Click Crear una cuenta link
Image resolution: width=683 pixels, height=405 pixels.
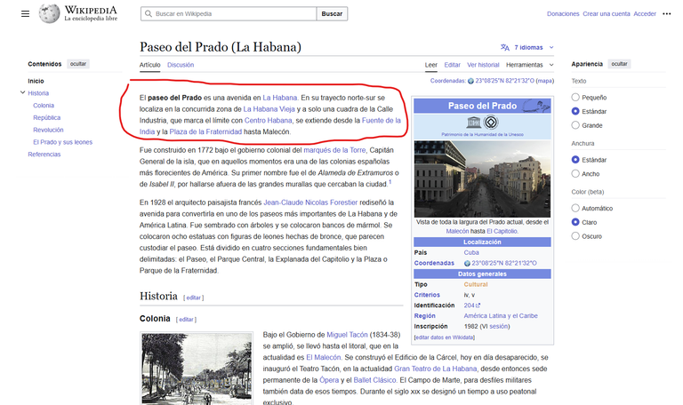pyautogui.click(x=607, y=14)
